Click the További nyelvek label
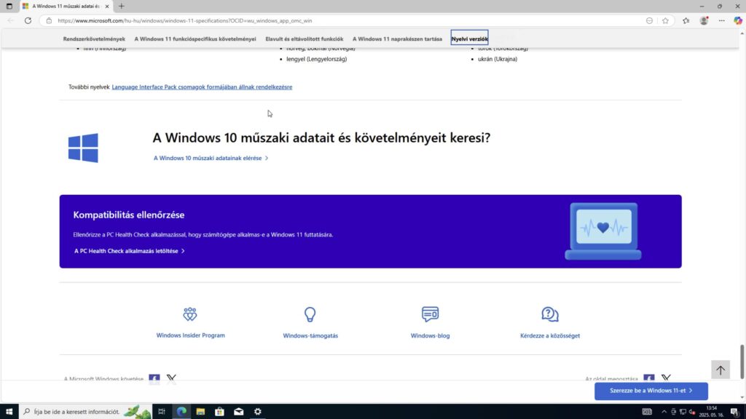 pyautogui.click(x=89, y=87)
